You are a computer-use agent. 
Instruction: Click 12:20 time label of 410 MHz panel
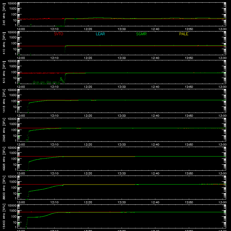click(88, 58)
